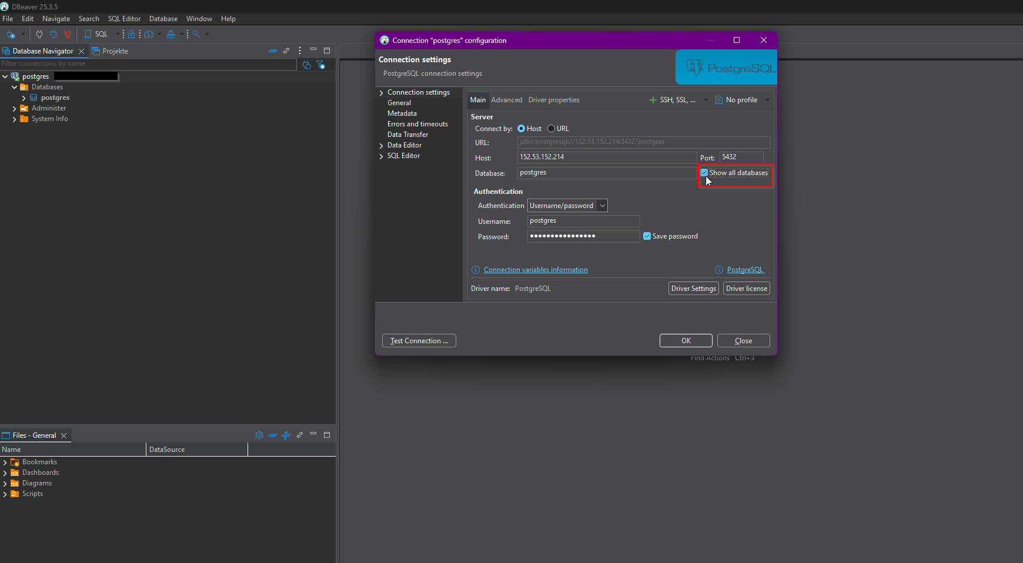Click the blue plus icon in Files panel
The image size is (1023, 563).
pyautogui.click(x=286, y=435)
